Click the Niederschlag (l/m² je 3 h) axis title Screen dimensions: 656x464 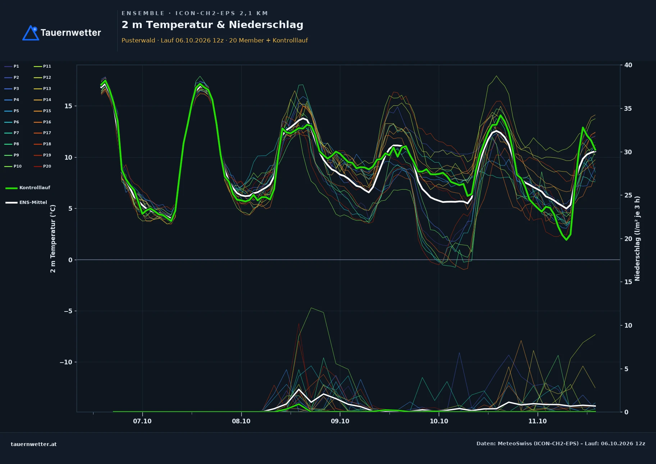click(638, 238)
